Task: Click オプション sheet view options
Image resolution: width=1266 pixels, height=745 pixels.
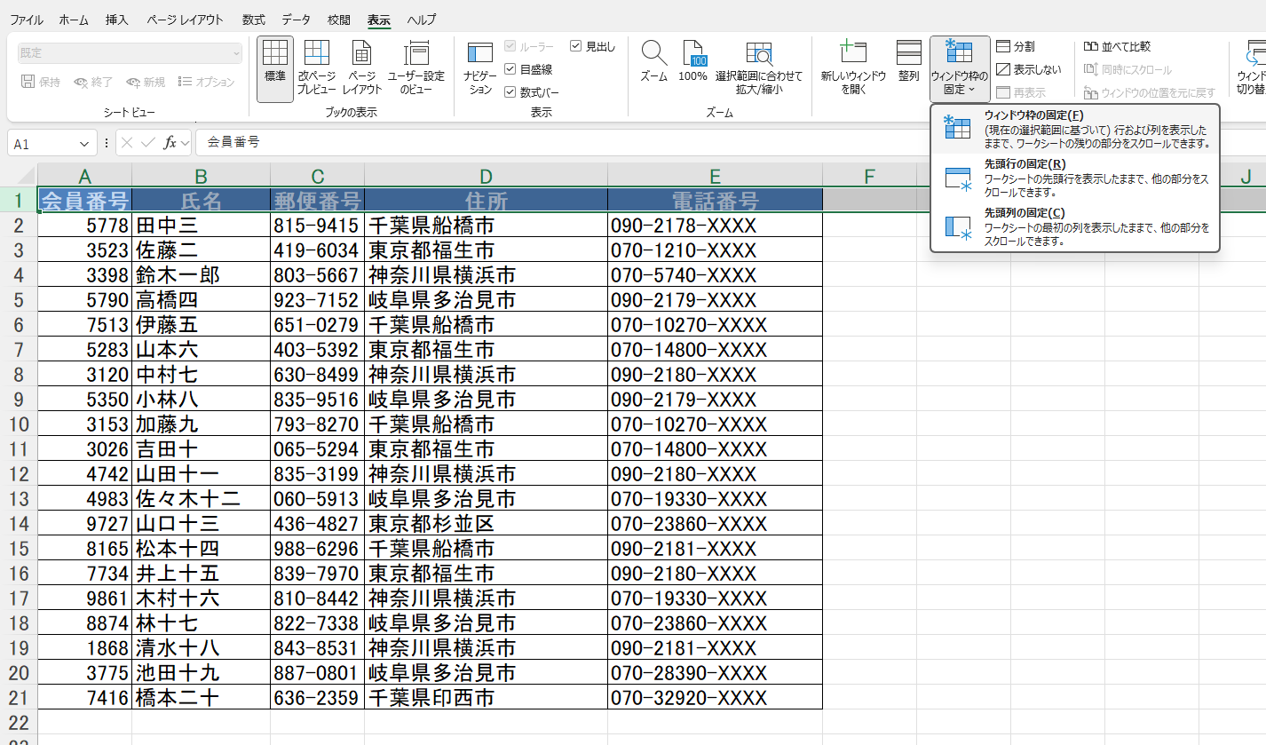Action: (x=206, y=82)
